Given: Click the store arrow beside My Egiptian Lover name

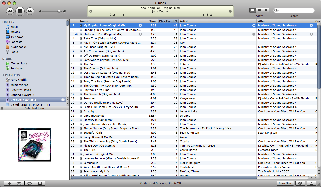Looking at the screenshot, I should [140, 25].
